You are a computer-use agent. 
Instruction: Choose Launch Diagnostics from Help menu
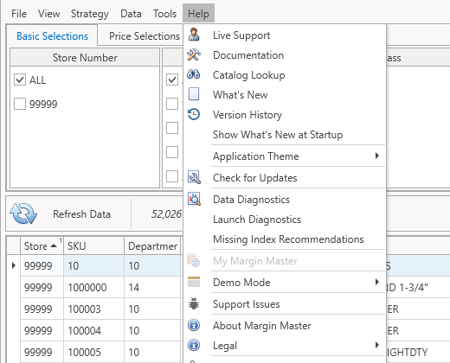257,220
